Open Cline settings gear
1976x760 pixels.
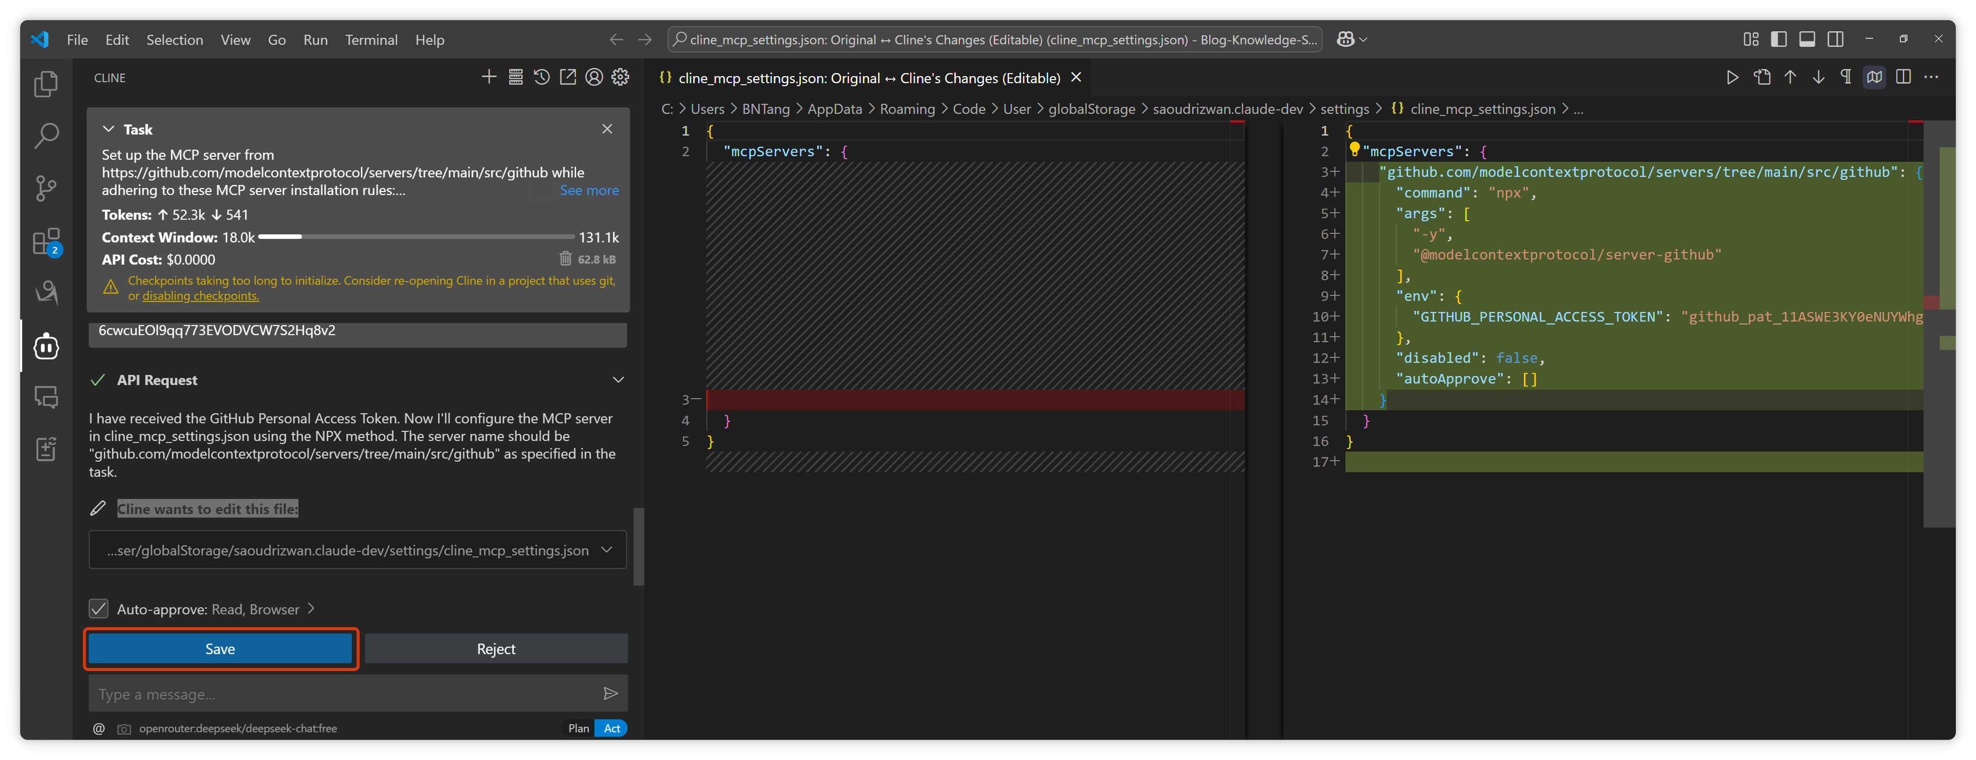621,78
